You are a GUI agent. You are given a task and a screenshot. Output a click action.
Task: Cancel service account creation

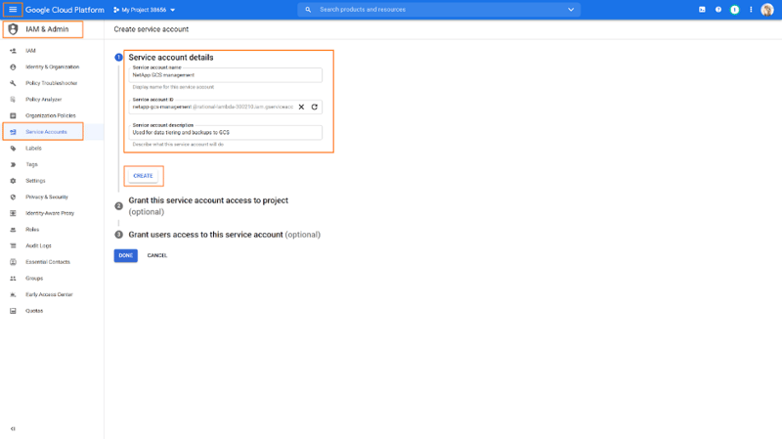pyautogui.click(x=157, y=255)
